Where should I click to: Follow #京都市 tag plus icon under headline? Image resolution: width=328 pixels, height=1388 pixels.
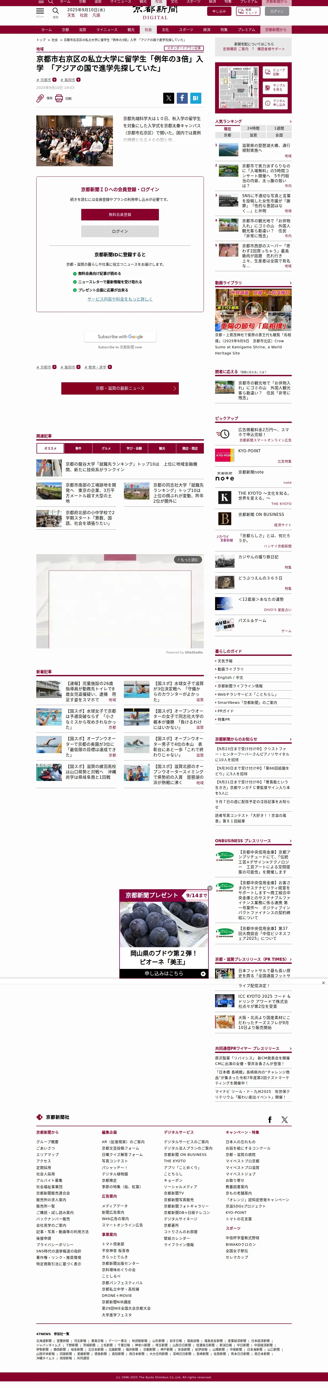click(x=54, y=80)
